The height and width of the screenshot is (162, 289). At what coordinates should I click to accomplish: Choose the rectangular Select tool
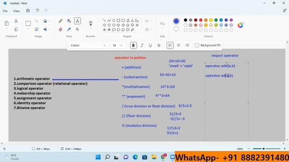coord(28,23)
